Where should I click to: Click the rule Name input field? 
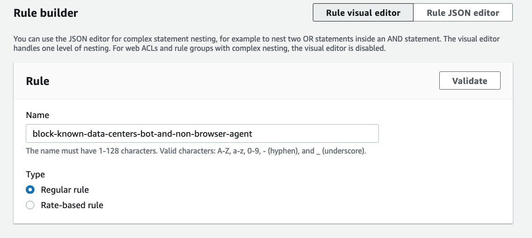(202, 133)
